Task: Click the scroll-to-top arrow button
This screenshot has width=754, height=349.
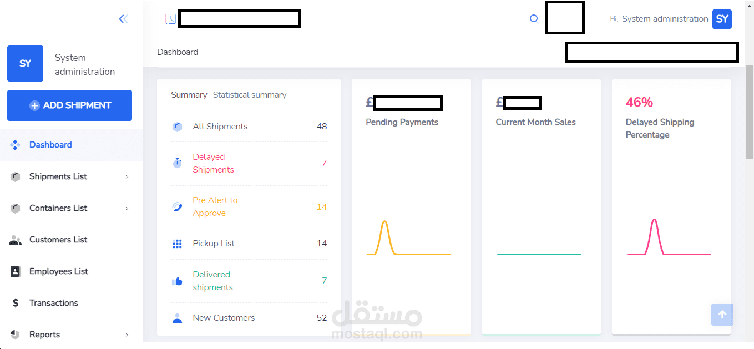Action: tap(722, 315)
